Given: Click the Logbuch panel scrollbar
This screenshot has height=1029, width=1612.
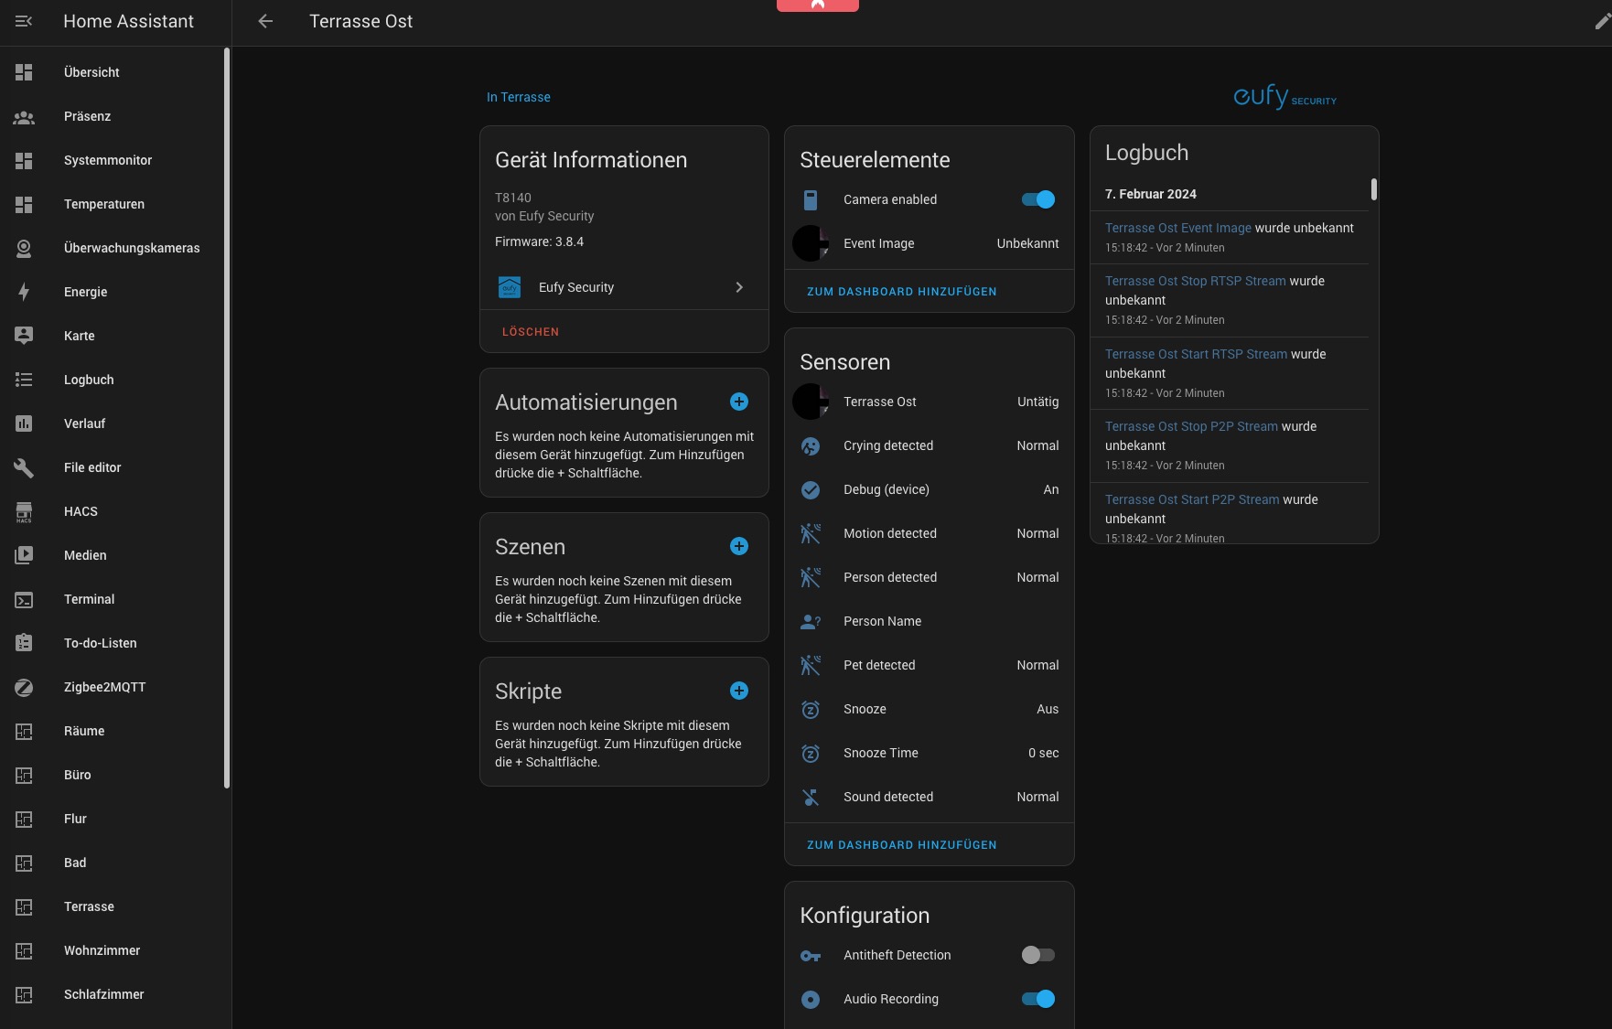Looking at the screenshot, I should click(1374, 189).
